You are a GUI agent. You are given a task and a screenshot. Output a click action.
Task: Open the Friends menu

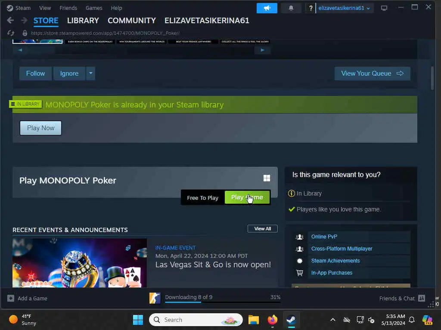pyautogui.click(x=68, y=8)
